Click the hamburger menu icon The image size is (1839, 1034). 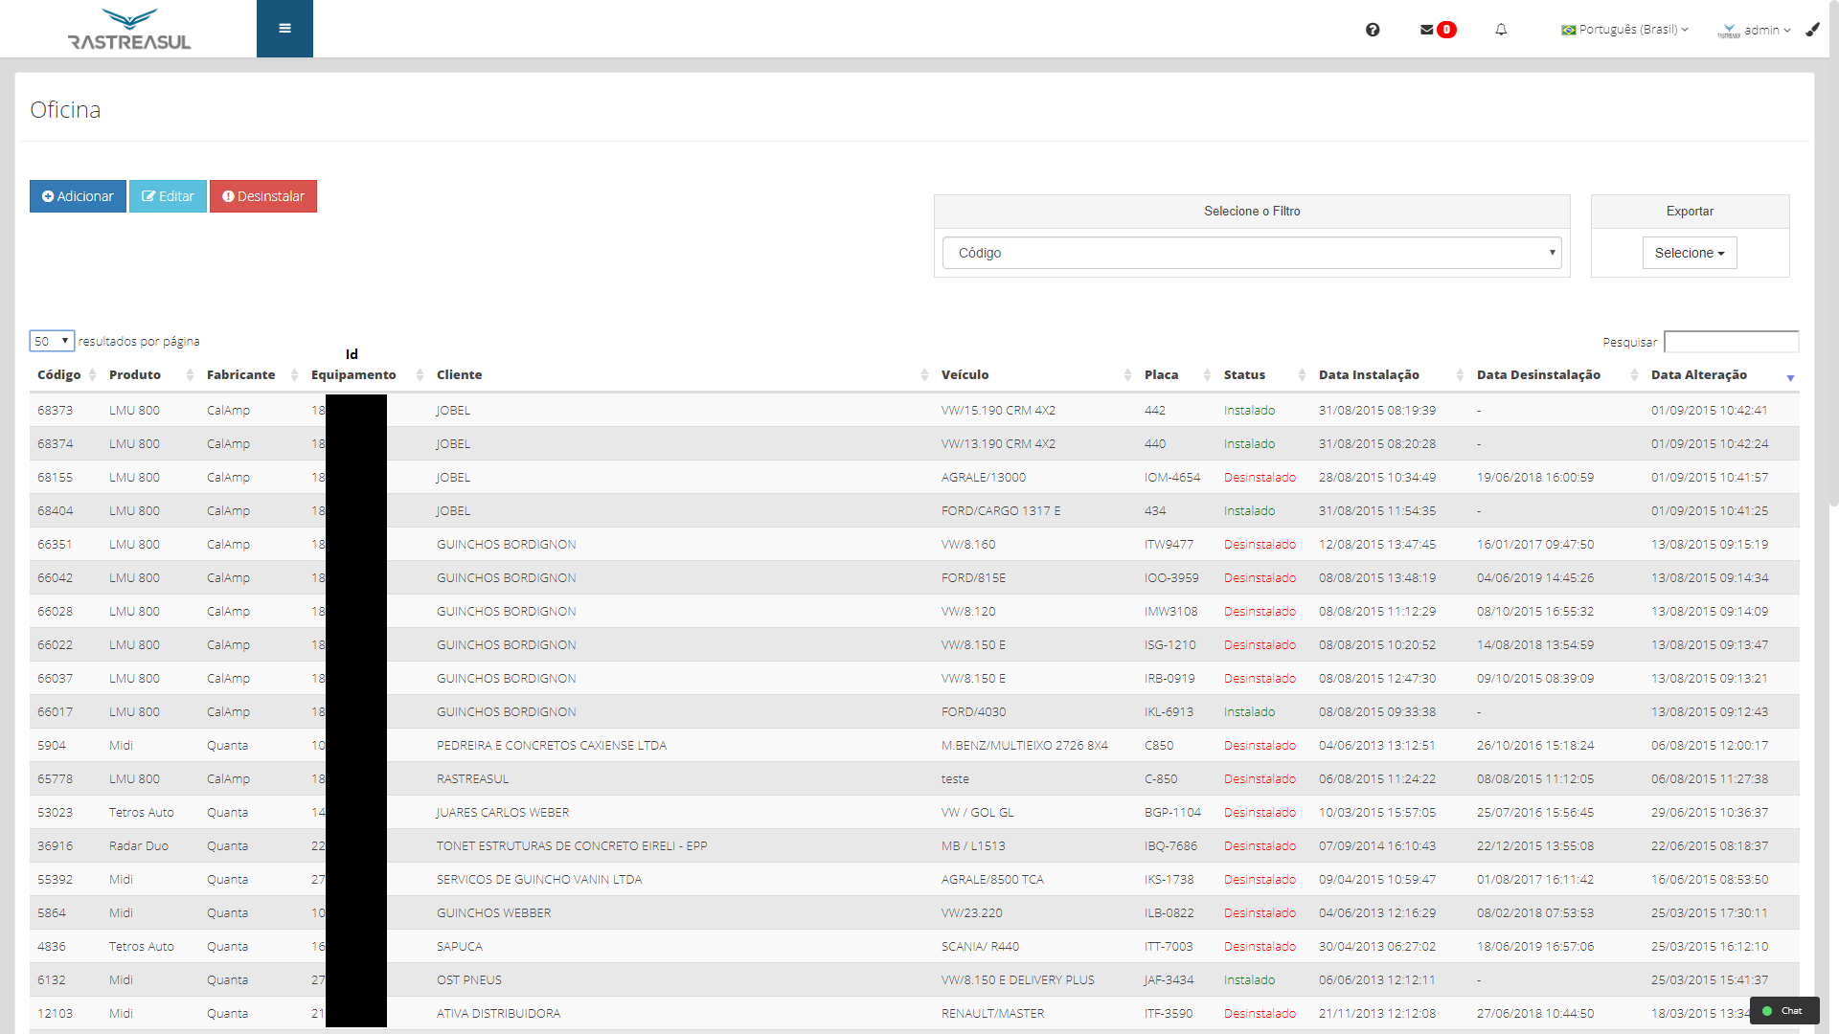(284, 29)
